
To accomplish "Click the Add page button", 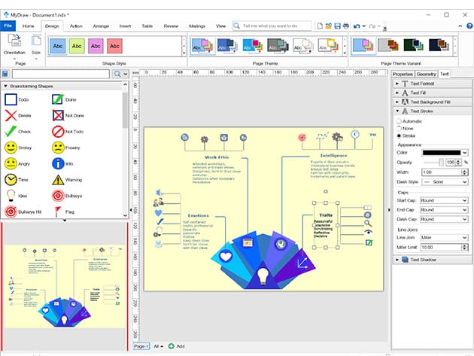I will (x=176, y=345).
